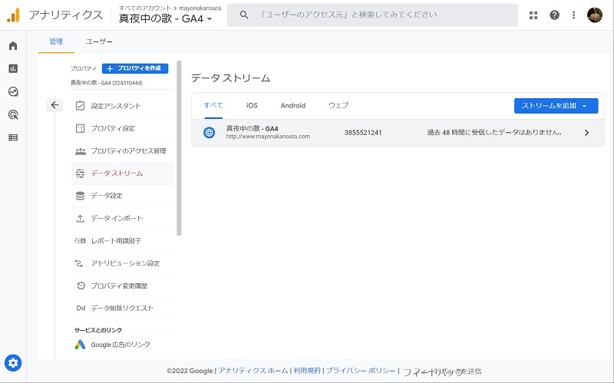614x383 pixels.
Task: Open the Google apps grid icon
Action: click(x=533, y=15)
